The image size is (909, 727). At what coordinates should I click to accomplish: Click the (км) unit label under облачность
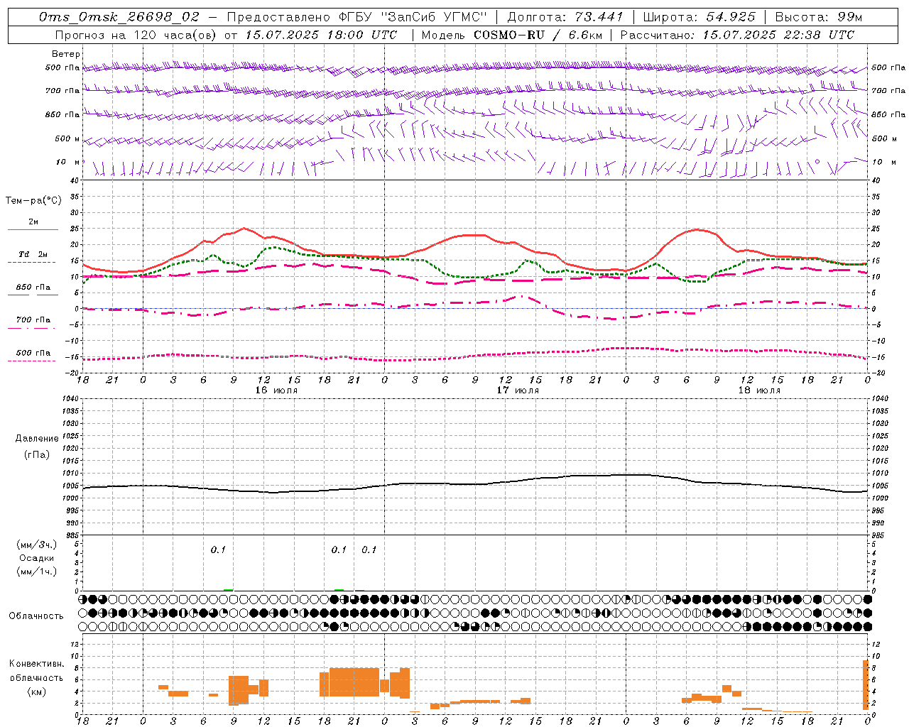37,692
